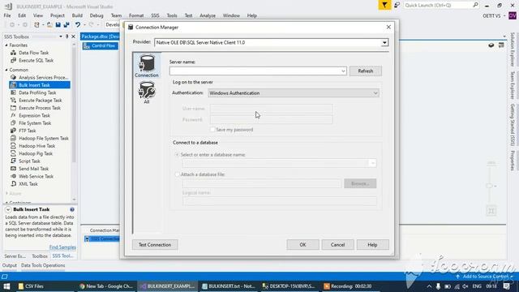Viewport: 519px width, 292px height.
Task: Click the Execute SQL Task icon
Action: coord(13,60)
